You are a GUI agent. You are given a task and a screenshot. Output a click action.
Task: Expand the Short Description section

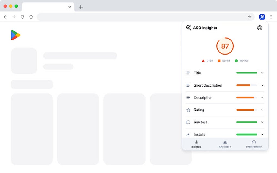(262, 85)
